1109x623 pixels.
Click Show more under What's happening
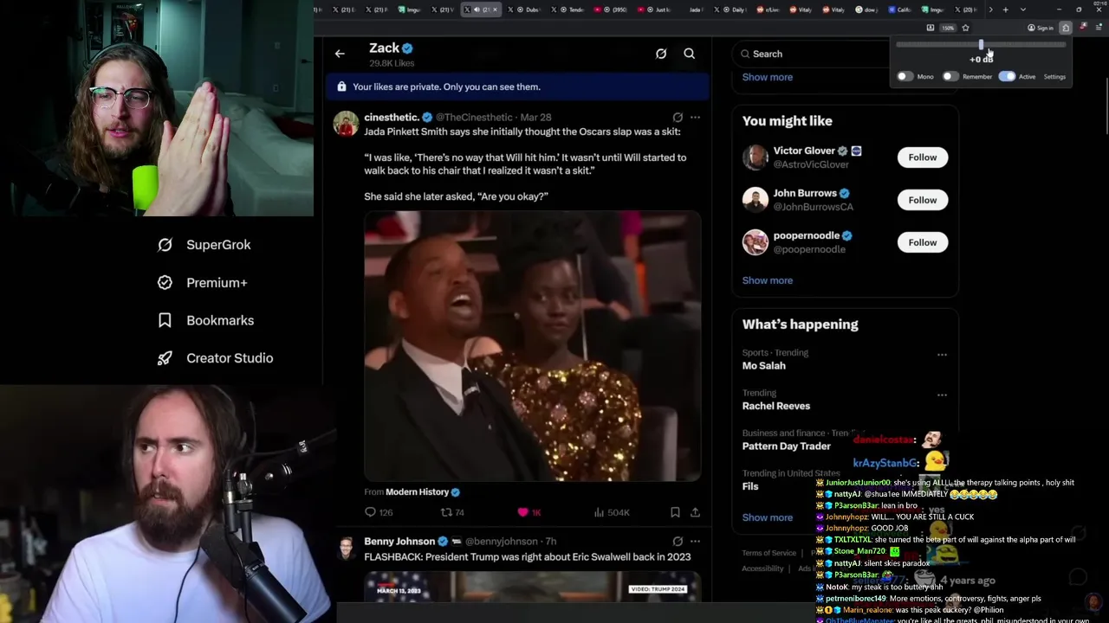tap(767, 517)
